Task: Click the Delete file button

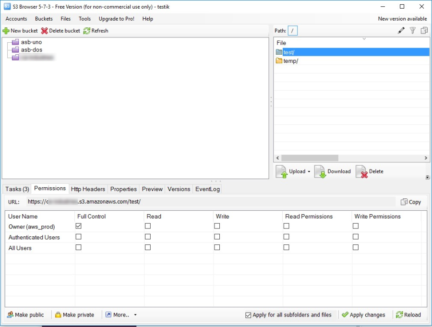Action: point(370,171)
